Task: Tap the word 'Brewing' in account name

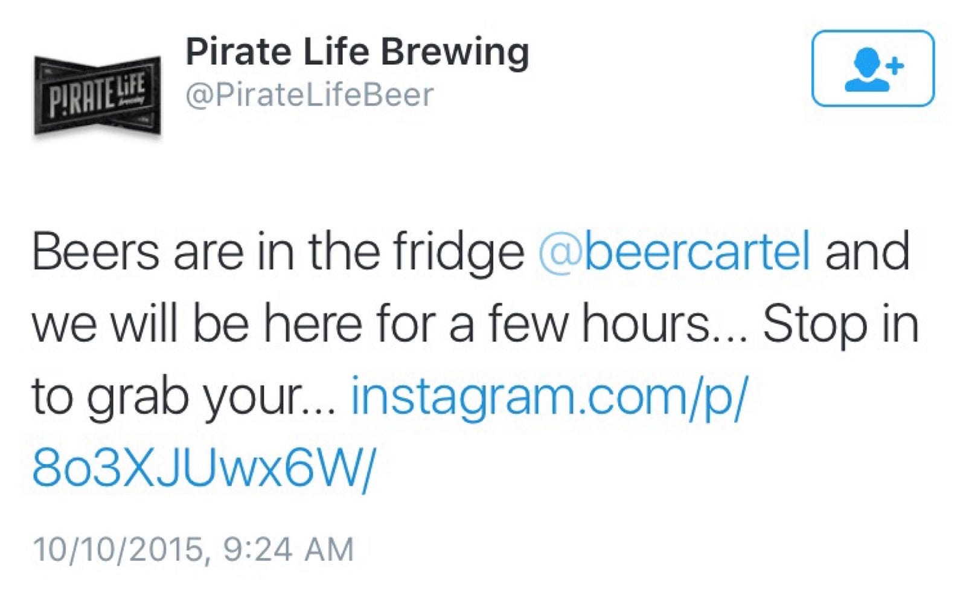Action: 454,52
